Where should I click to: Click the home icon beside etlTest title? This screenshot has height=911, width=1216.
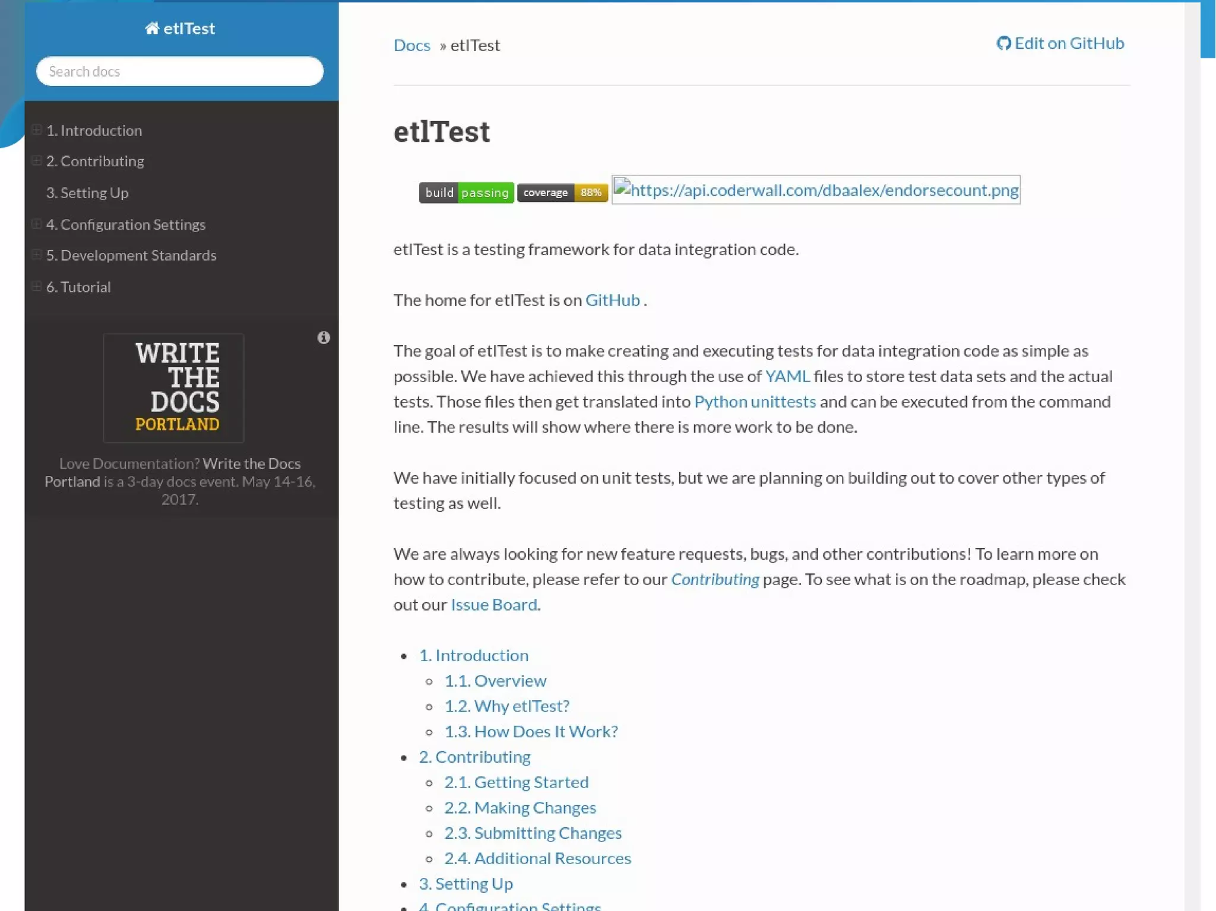[151, 28]
